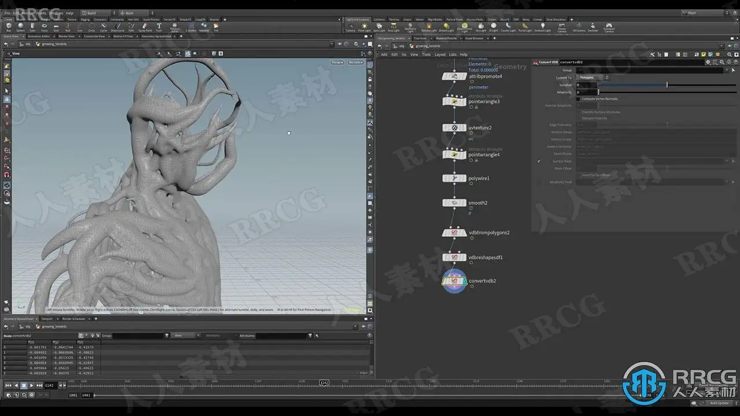
Task: Switch to the Animation Editor tab
Action: pyautogui.click(x=39, y=36)
